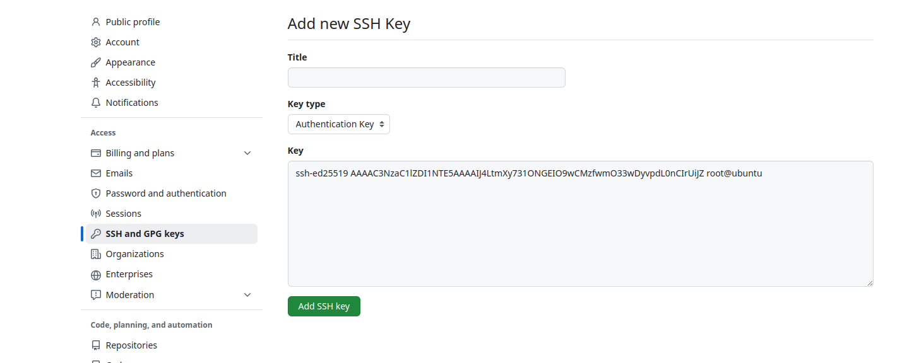Screen dimensions: 919x363
Task: Click the Accessibility figure icon
Action: [96, 83]
